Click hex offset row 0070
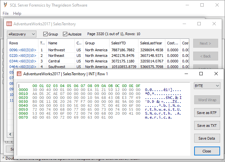 coord(23,117)
